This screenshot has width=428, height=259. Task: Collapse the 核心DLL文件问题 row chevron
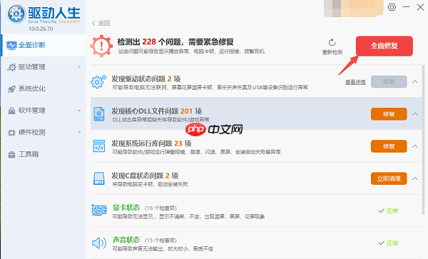coord(415,114)
